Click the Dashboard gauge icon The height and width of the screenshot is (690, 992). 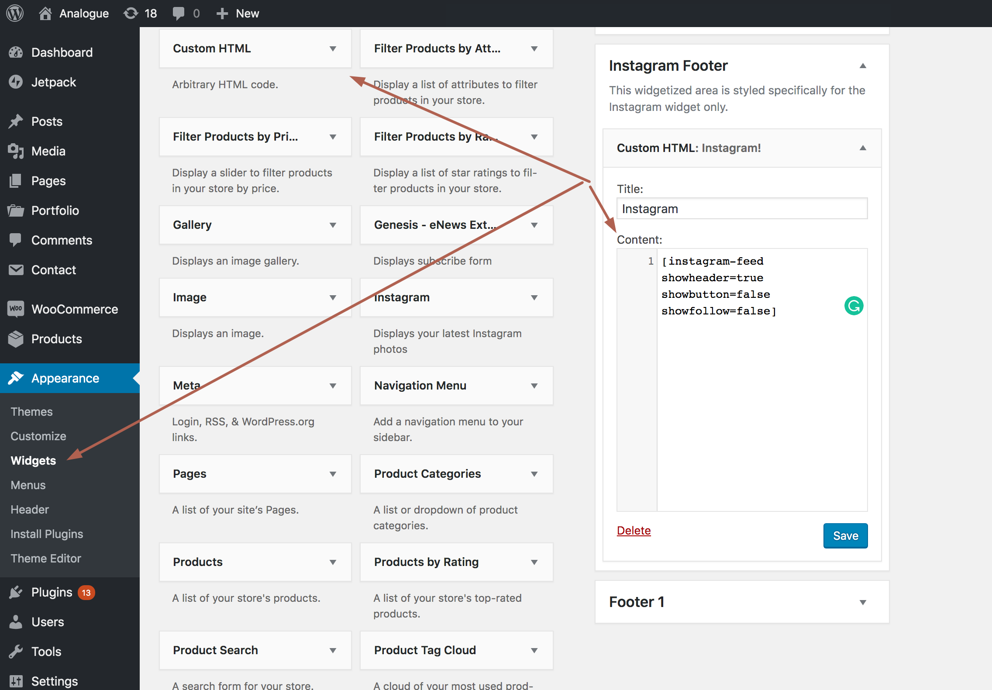16,52
